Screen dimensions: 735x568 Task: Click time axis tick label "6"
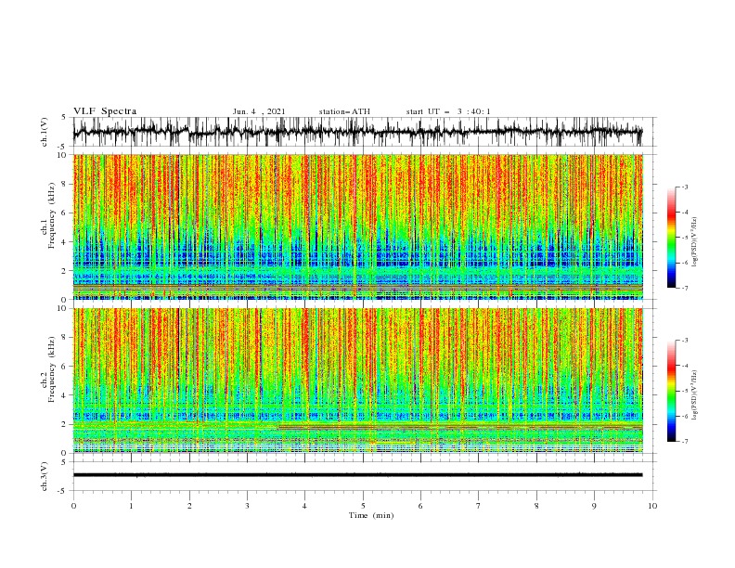[x=421, y=506]
